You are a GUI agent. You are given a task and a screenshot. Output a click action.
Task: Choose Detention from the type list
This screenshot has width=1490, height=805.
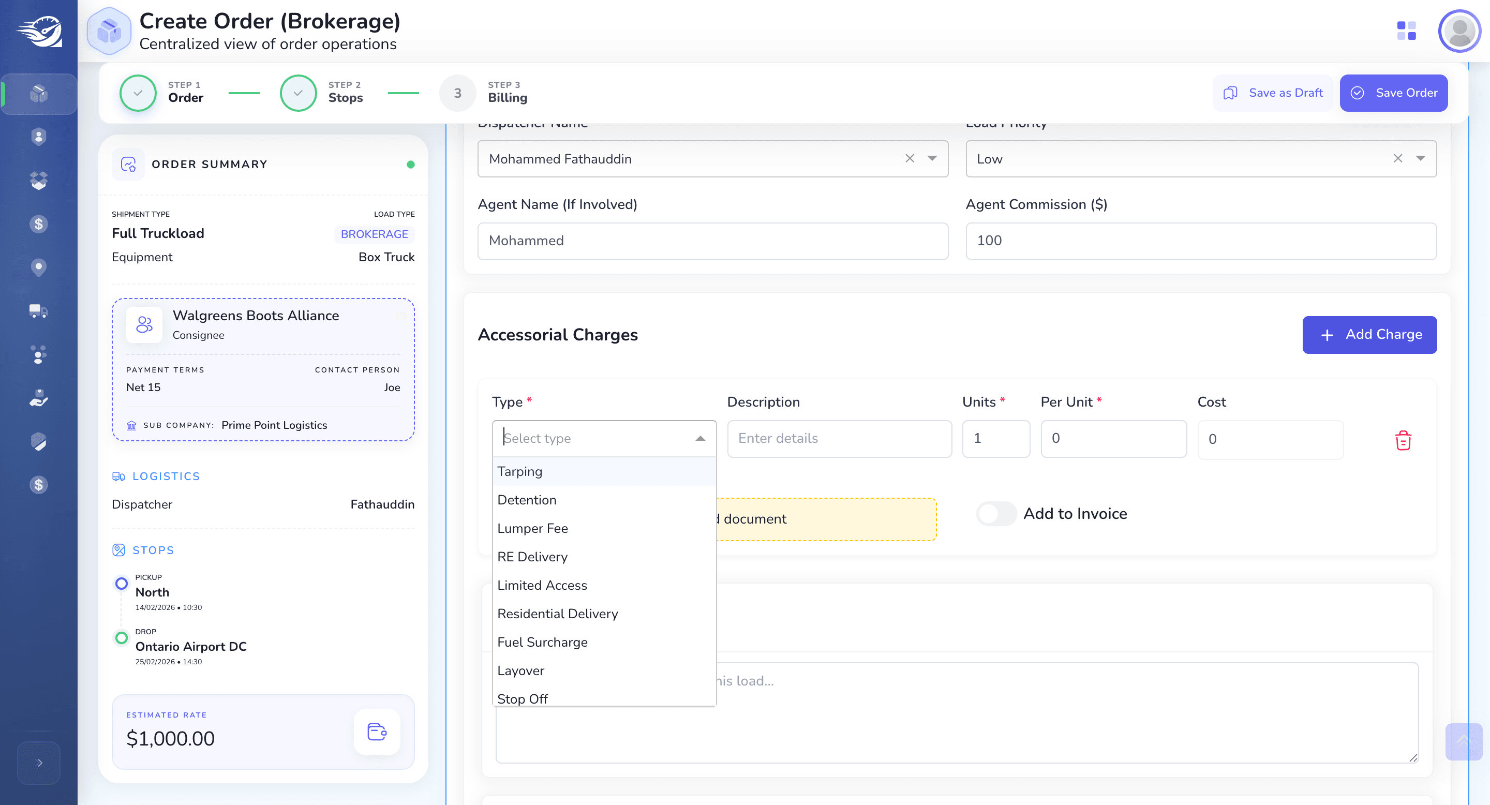604,500
